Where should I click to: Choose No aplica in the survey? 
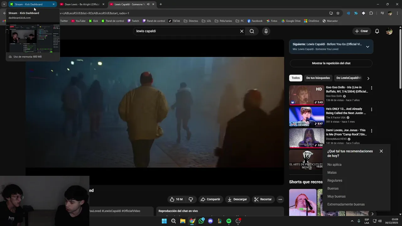(x=334, y=164)
